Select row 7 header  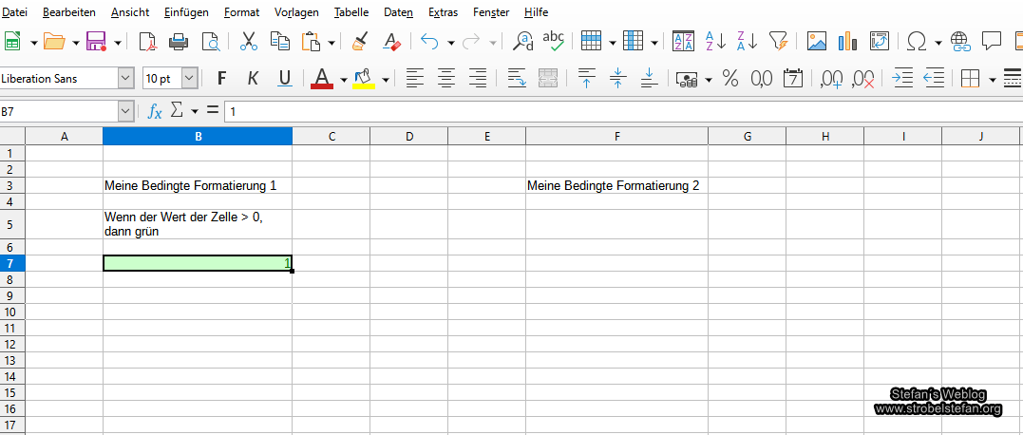point(12,263)
